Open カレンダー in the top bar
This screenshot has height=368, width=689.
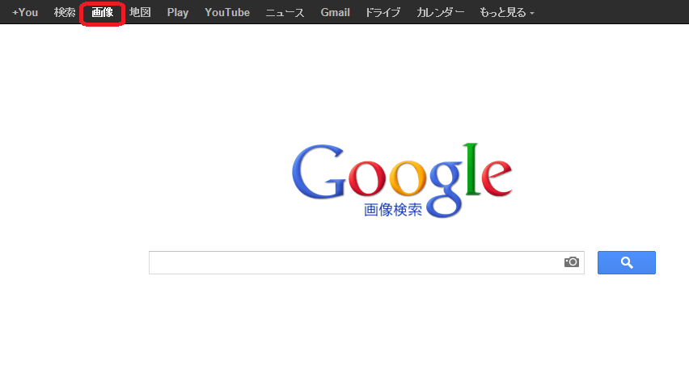[x=440, y=12]
